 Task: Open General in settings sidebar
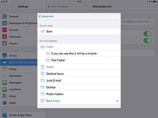19,16
